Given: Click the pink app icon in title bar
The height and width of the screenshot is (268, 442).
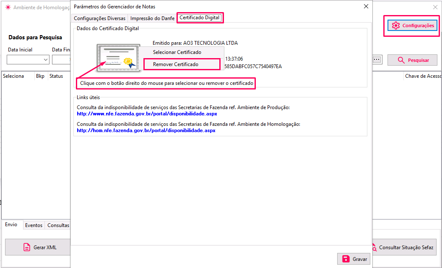Looking at the screenshot, I should (7, 8).
